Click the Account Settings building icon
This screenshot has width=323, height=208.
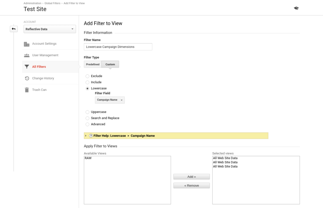(x=27, y=44)
